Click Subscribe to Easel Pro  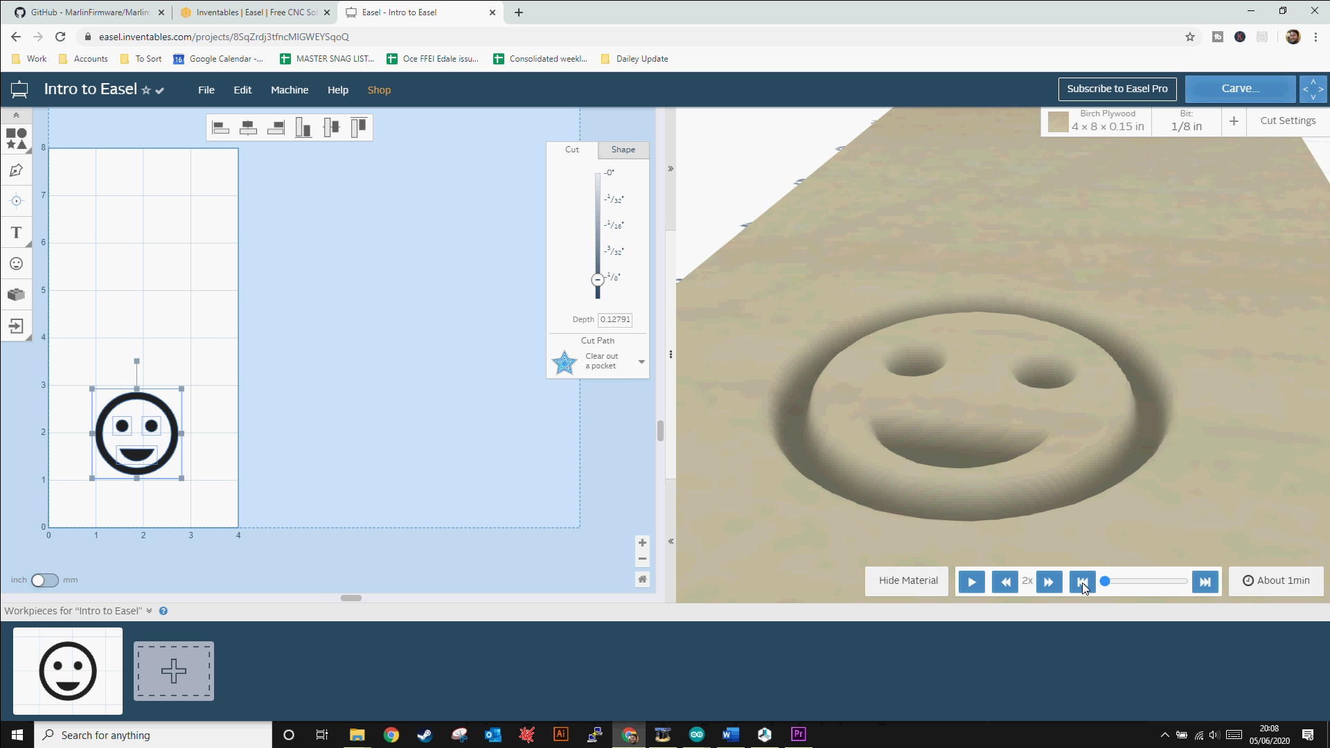[1117, 89]
